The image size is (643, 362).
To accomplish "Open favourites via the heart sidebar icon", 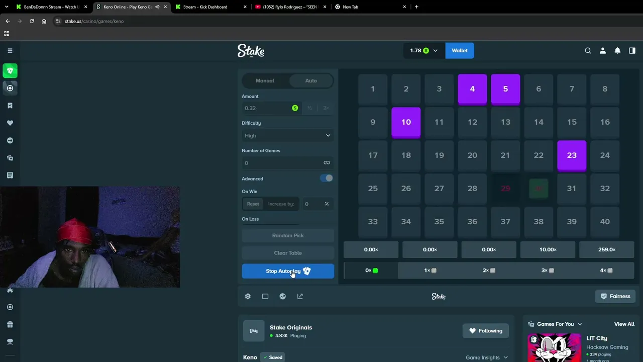I will (x=10, y=123).
